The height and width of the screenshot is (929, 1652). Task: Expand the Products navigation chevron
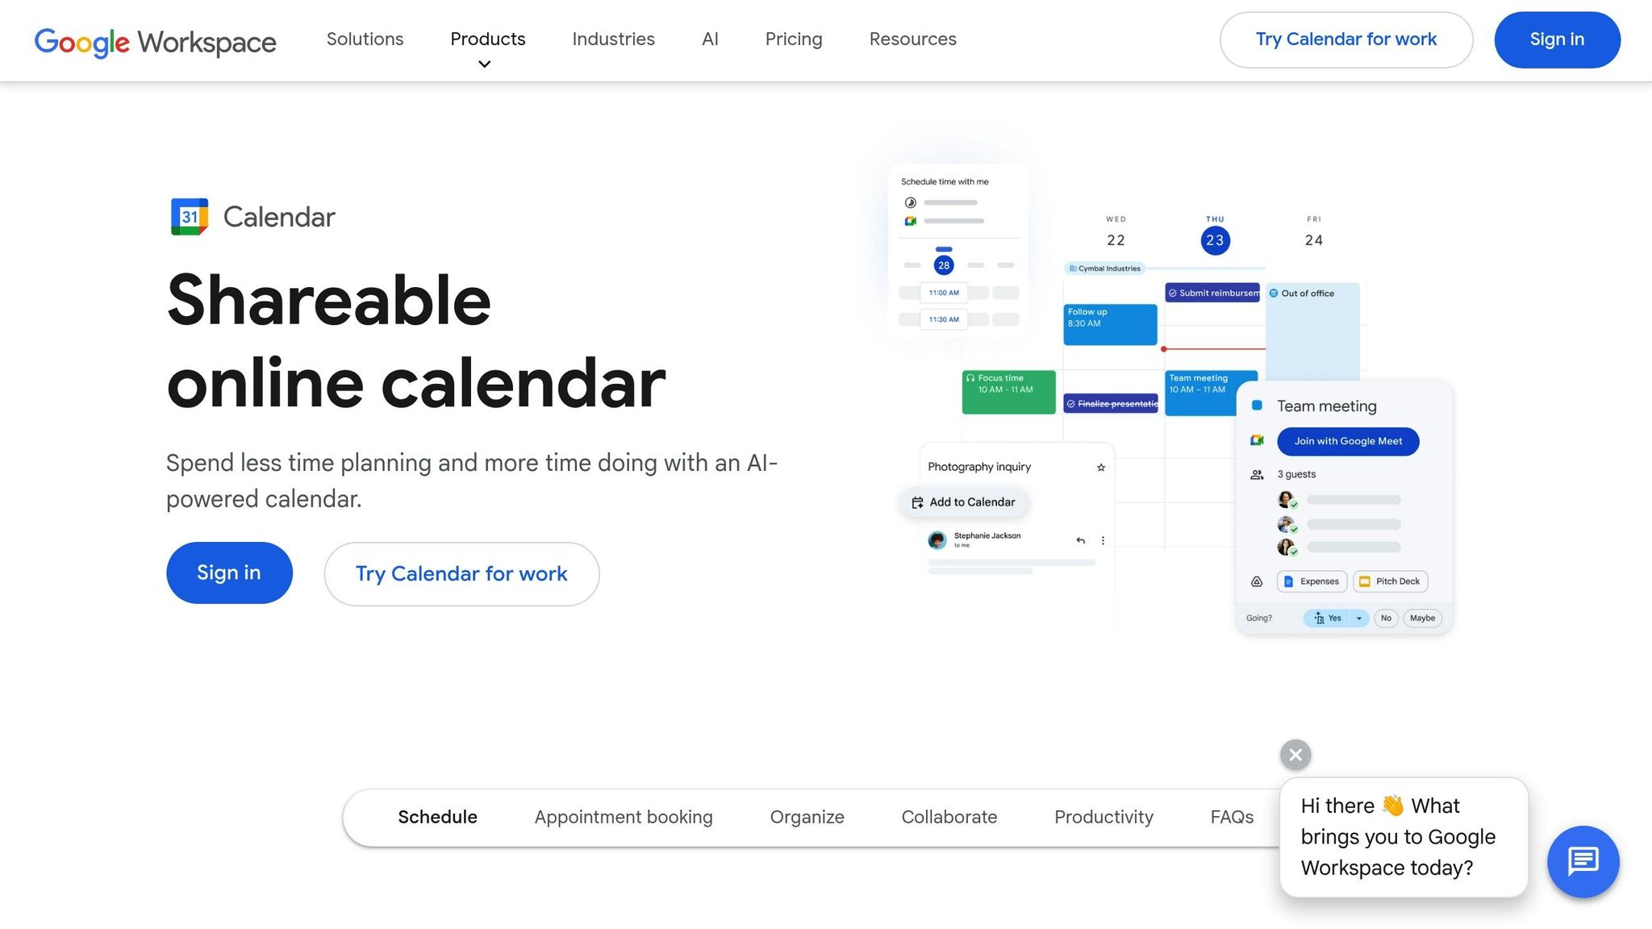click(484, 64)
